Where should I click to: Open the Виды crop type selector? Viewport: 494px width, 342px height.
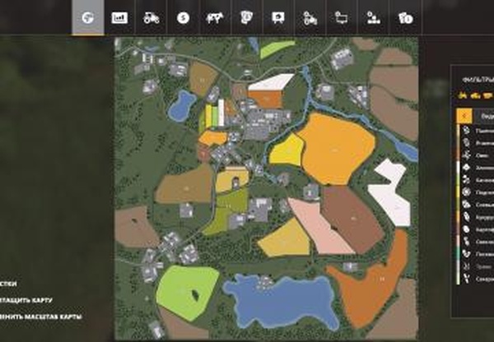pyautogui.click(x=485, y=116)
